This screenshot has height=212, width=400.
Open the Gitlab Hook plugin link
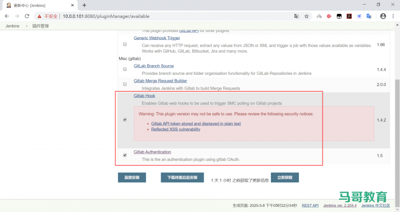coord(144,96)
